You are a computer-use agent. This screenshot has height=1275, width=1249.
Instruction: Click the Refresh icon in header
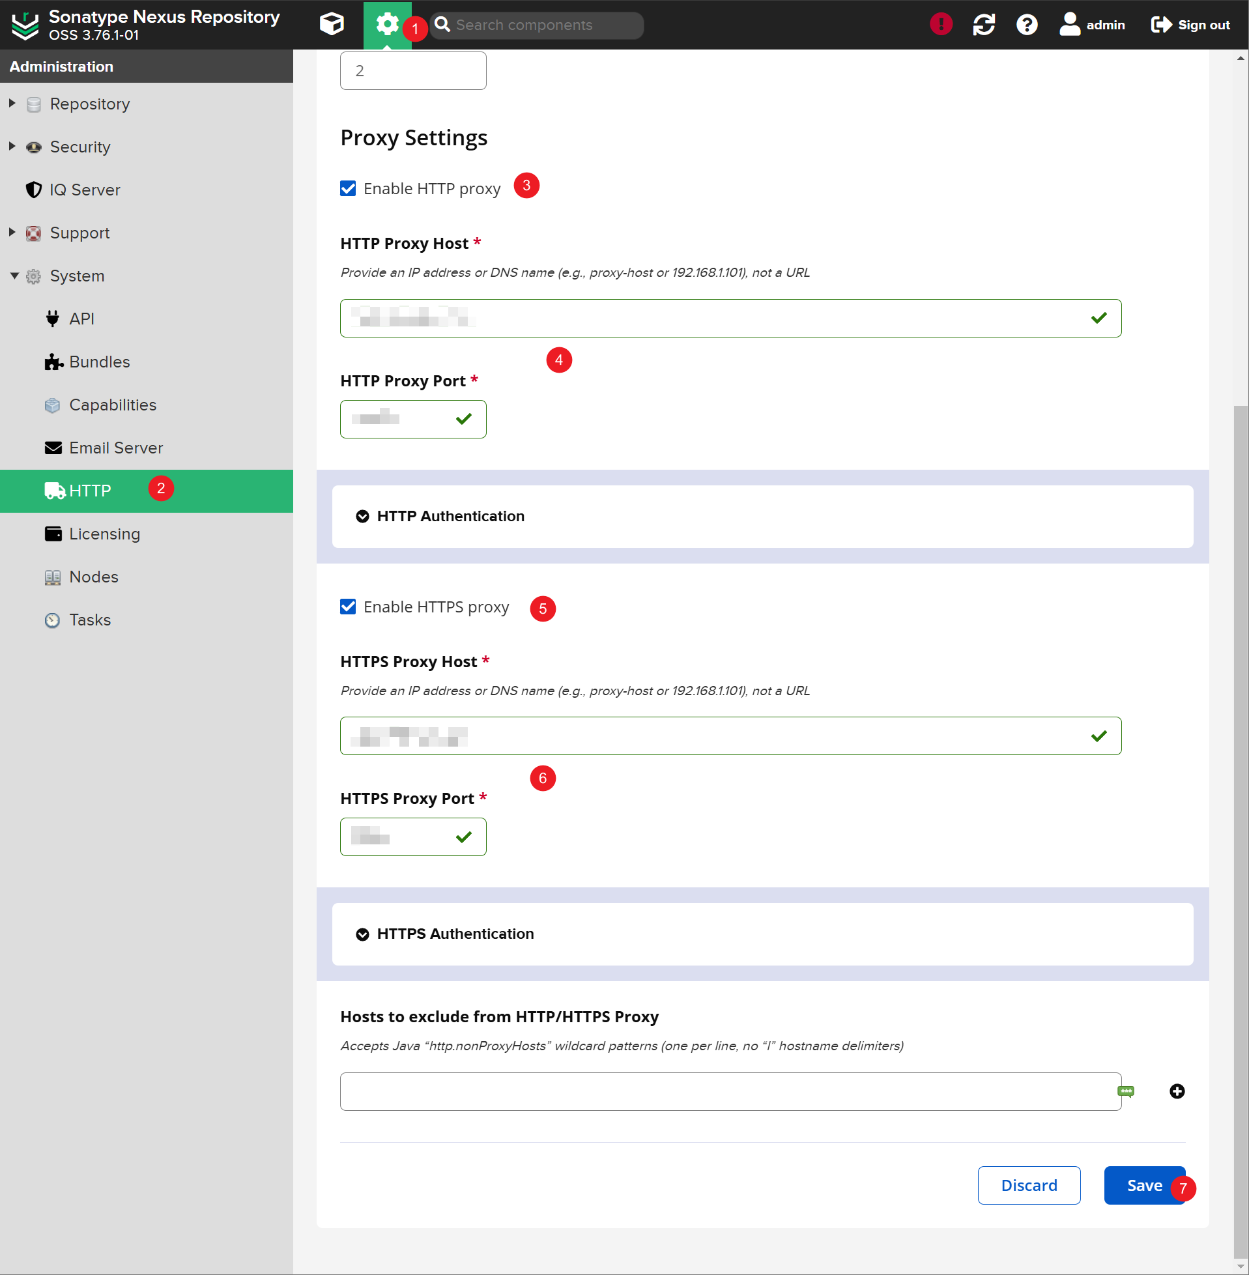click(983, 24)
